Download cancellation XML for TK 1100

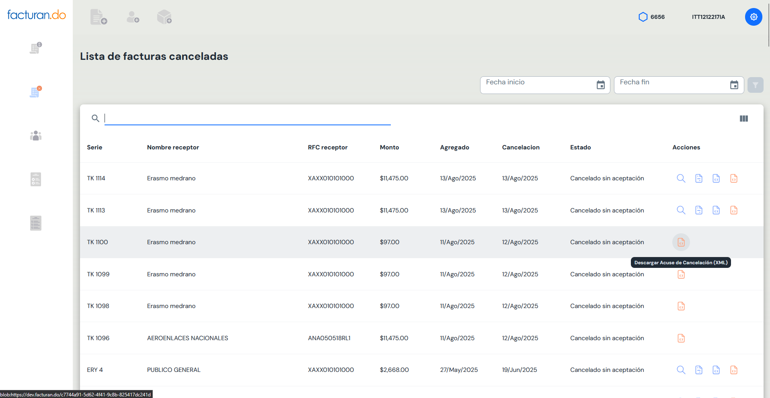[x=681, y=242]
